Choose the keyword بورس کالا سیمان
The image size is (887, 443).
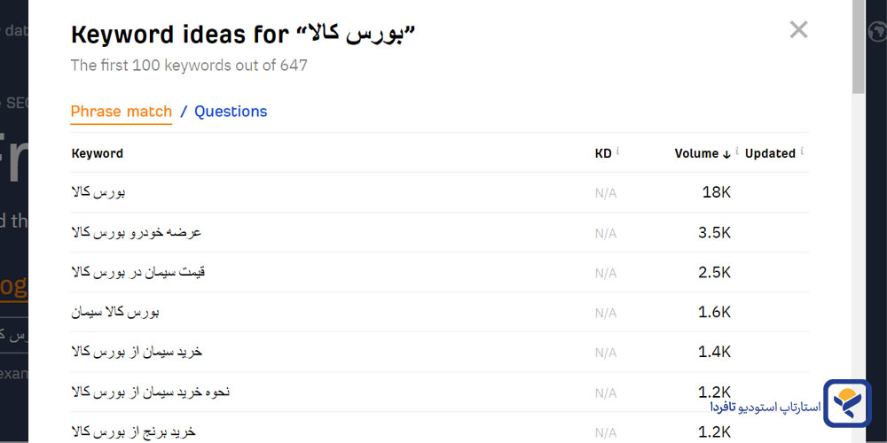(115, 312)
